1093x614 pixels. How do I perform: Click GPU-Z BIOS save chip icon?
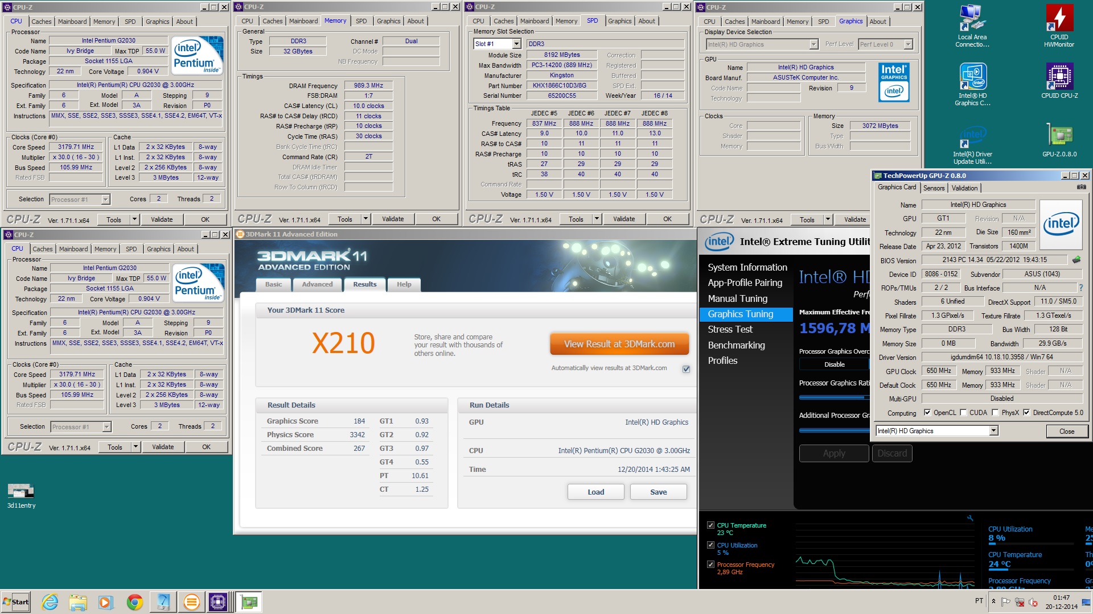coord(1076,260)
